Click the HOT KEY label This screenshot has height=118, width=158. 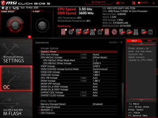pyautogui.click(x=113, y=42)
